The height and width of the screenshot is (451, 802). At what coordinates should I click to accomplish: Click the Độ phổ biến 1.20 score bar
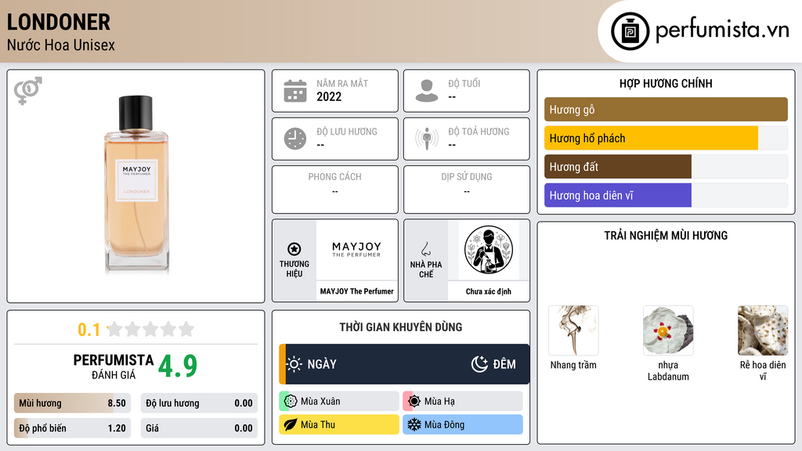pos(73,428)
